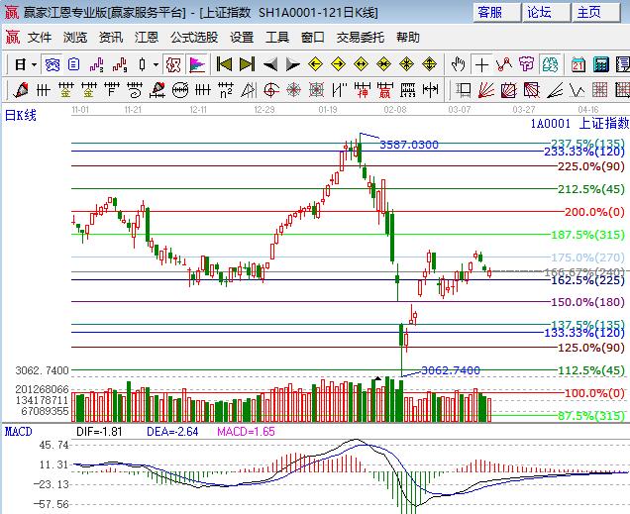
Task: Select the crosshair cursor tool
Action: 481,64
